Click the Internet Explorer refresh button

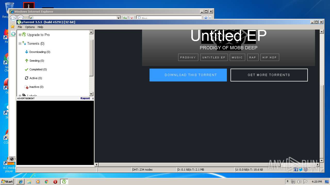125,18
